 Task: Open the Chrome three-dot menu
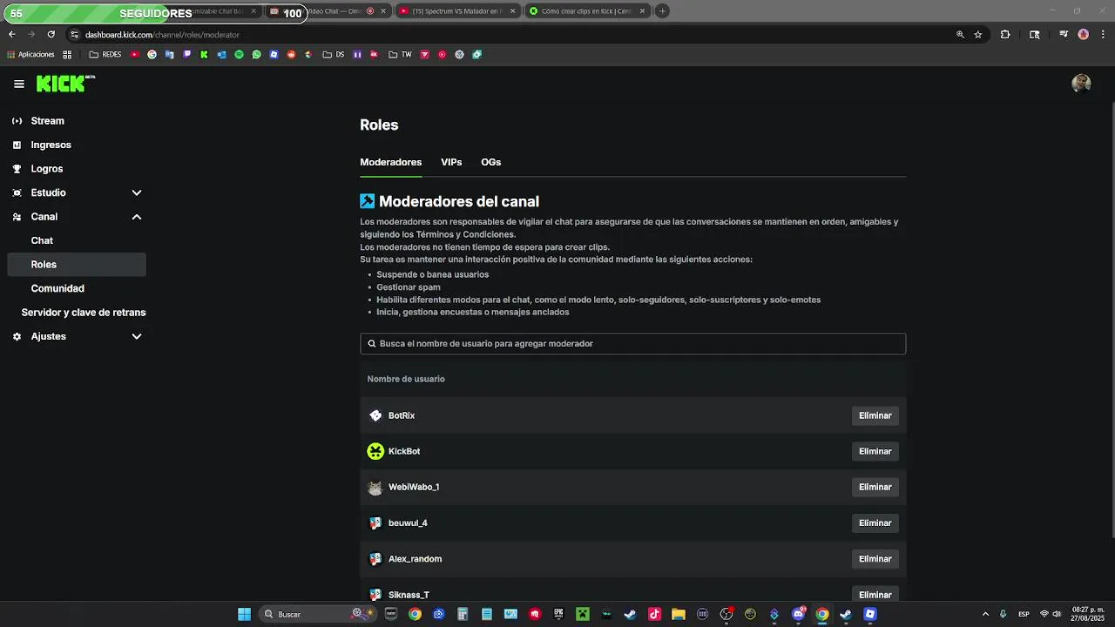point(1102,35)
